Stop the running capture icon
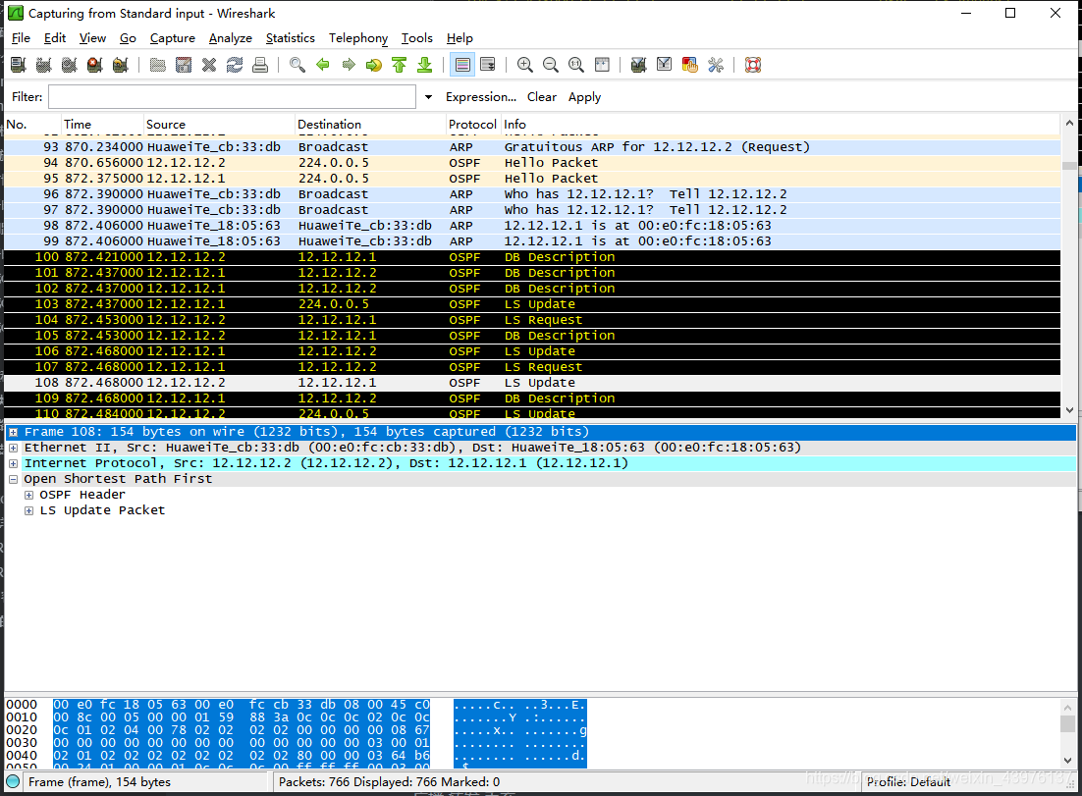1082x796 pixels. click(95, 65)
